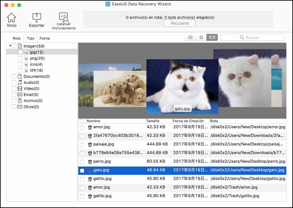
Task: Select the Otros(0) category label
Action: [31, 107]
